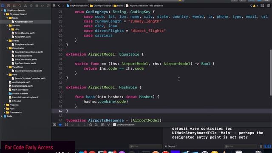Expand the Http folder
The height and width of the screenshot is (153, 272).
click(10, 29)
